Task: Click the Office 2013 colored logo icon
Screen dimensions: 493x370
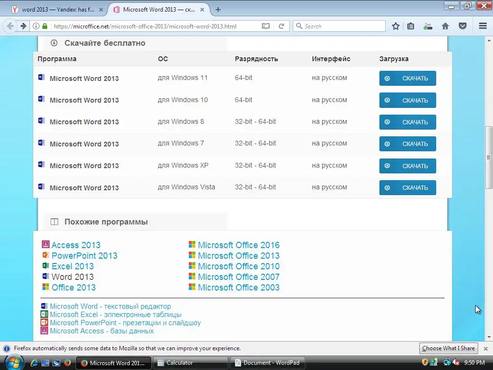Action: tap(46, 287)
